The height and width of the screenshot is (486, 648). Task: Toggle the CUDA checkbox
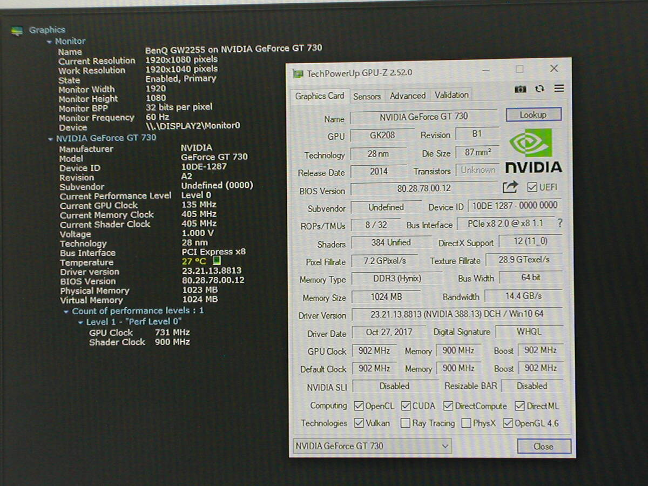pos(406,406)
